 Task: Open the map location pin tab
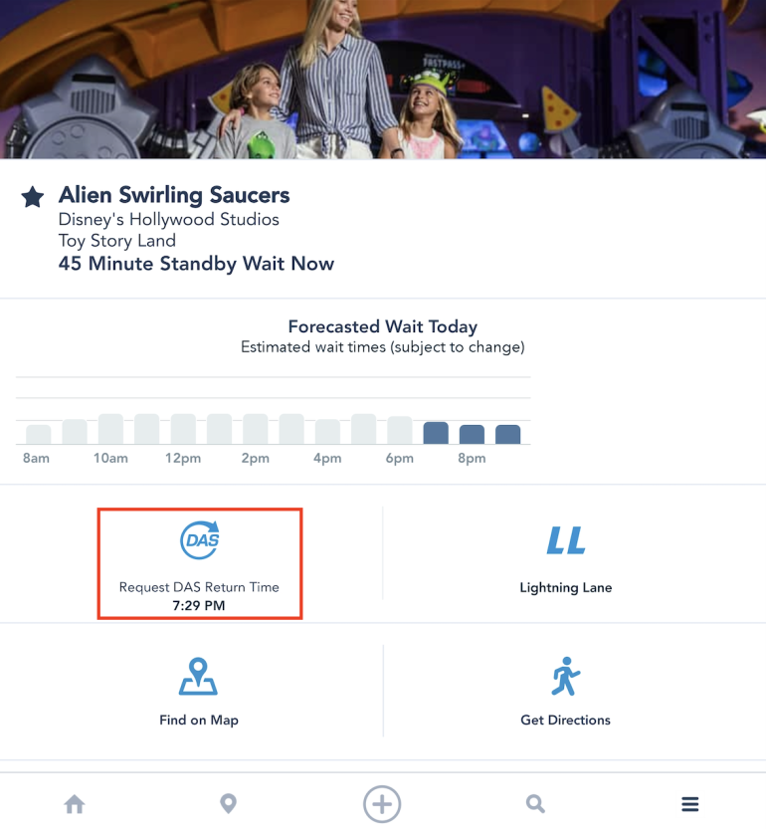coord(229,804)
